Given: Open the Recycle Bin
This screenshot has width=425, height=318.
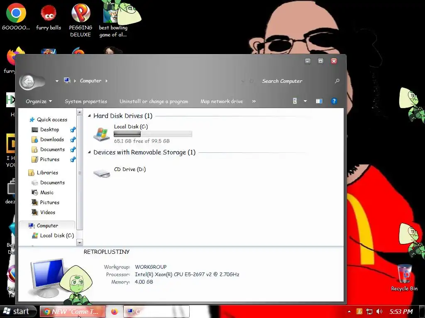Looking at the screenshot, I should pos(404,278).
